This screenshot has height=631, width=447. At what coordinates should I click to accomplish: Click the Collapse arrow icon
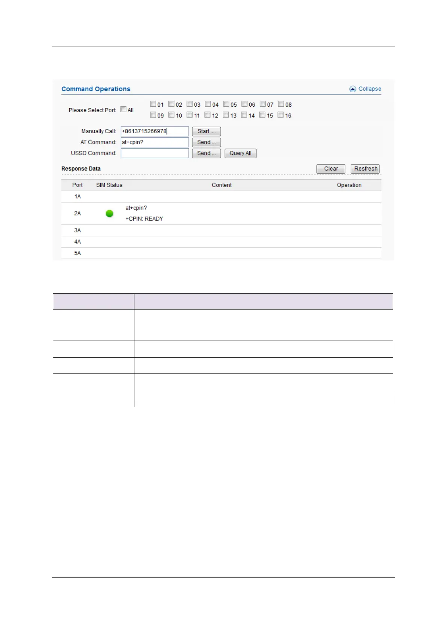coord(353,89)
